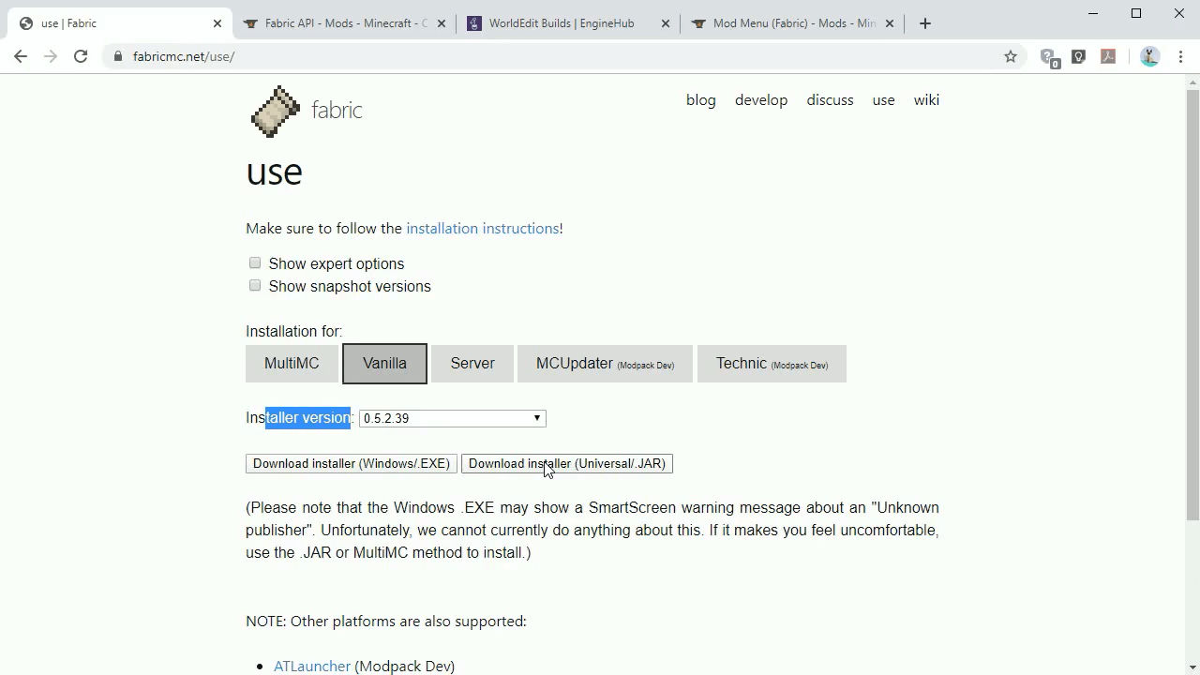Enable Show snapshot versions checkbox
This screenshot has height=675, width=1200.
click(x=255, y=286)
